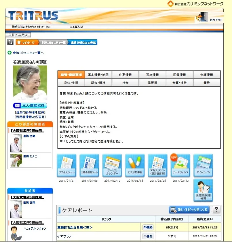Screen dimensions: 232x242
Task: Open the おくすり手帳 pill icon
Action: click(135, 165)
